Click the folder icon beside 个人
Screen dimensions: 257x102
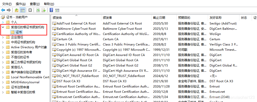click(x=8, y=22)
